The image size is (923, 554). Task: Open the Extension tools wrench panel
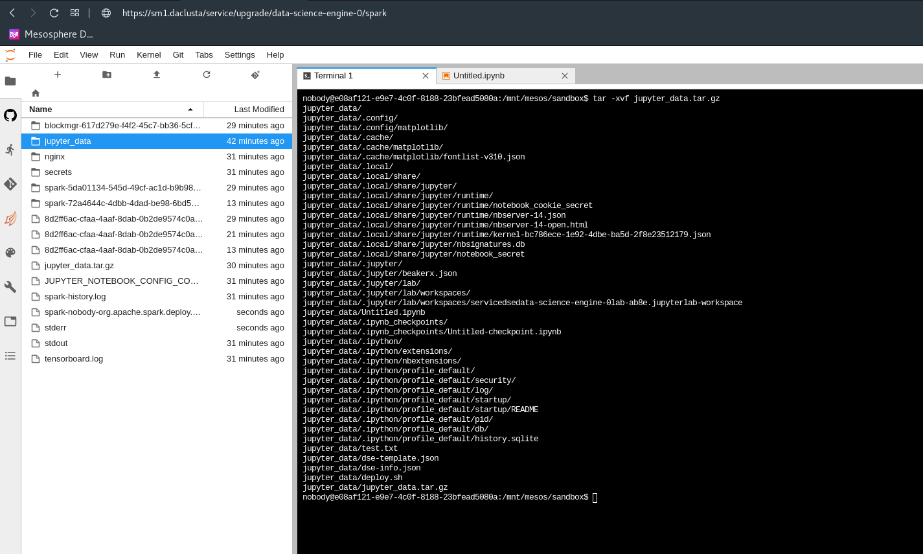pos(10,287)
